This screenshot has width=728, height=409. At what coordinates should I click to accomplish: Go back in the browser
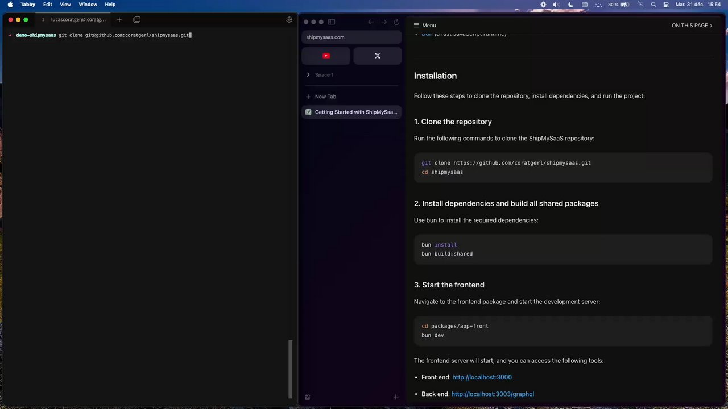pos(371,22)
